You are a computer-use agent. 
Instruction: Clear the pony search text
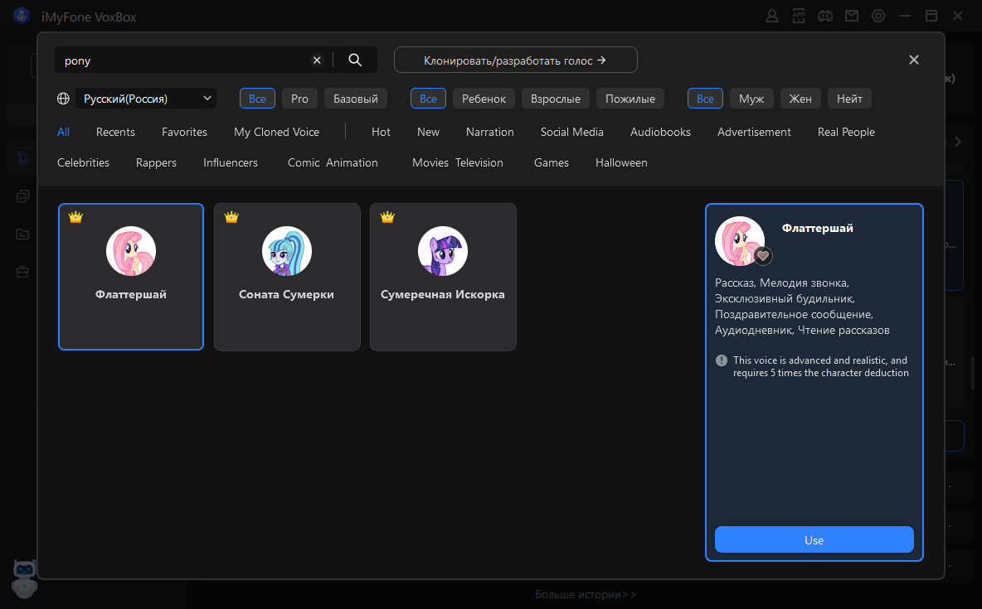pos(317,60)
